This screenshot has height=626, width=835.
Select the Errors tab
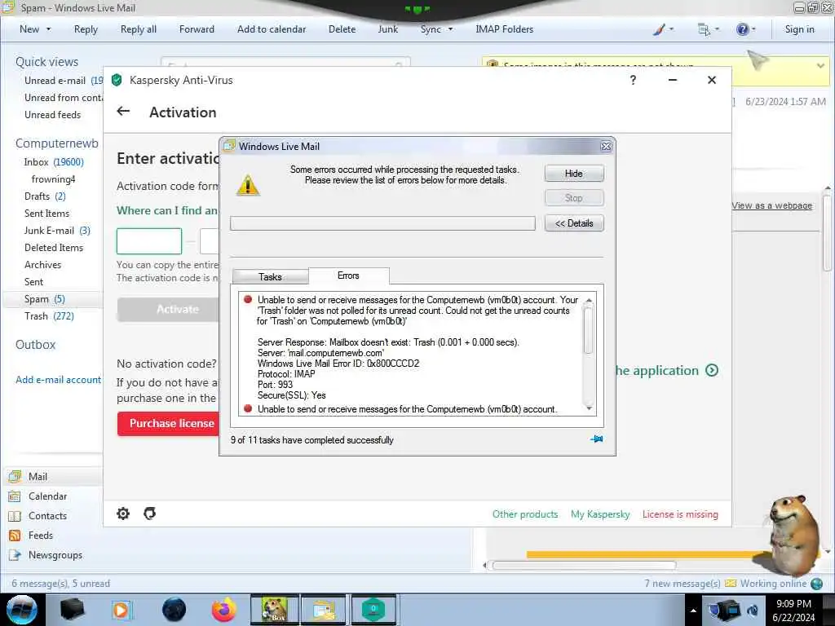pos(348,276)
